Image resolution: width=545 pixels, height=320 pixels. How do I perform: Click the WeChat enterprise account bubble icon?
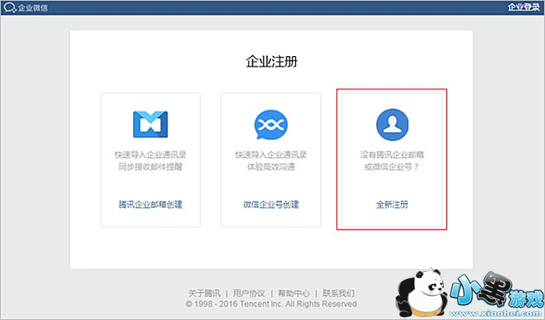(271, 125)
